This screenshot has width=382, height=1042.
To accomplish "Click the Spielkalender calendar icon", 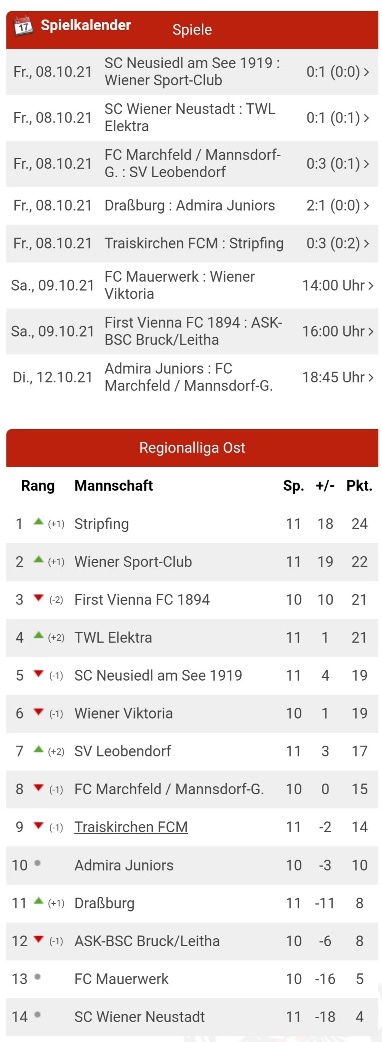I will 23,26.
